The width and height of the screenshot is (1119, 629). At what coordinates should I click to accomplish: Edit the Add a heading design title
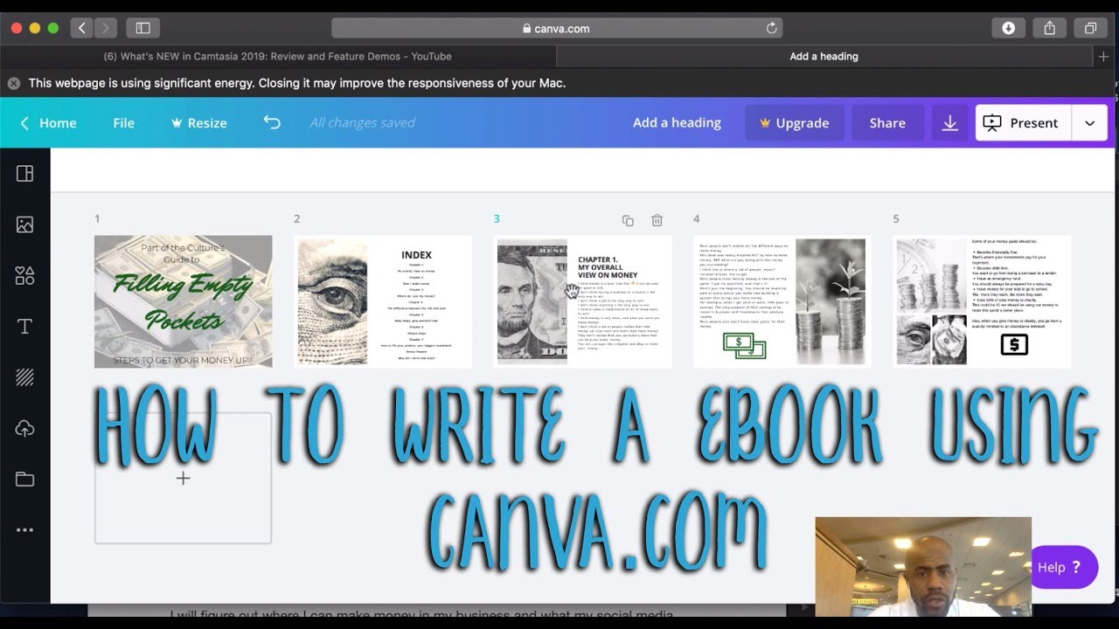tap(677, 123)
